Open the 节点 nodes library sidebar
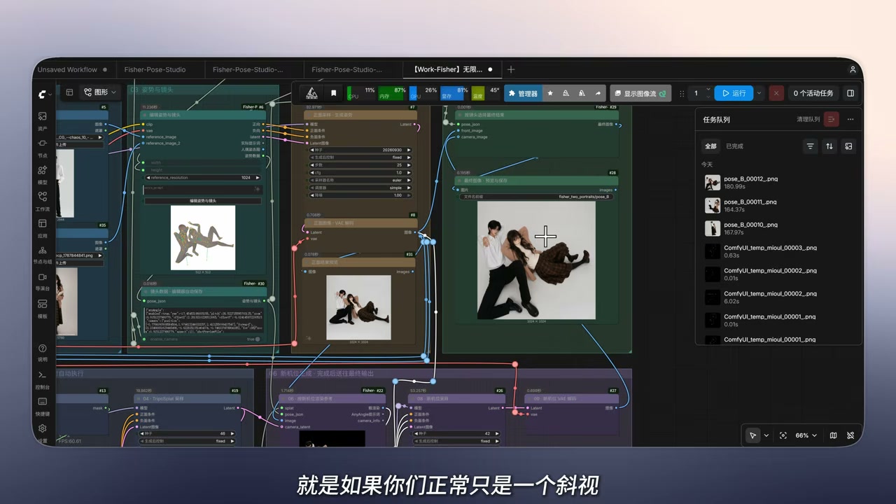This screenshot has height=504, width=896. 42,147
